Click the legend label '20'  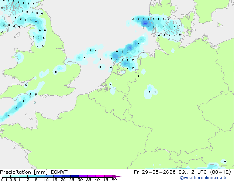[x=63, y=180]
